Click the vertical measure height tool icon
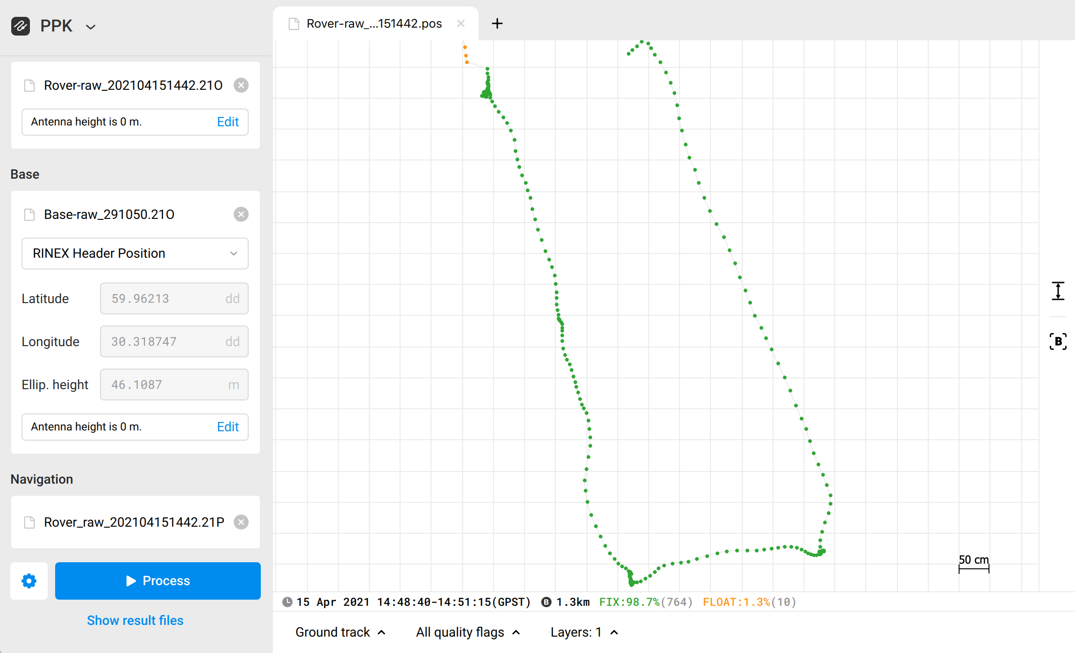 tap(1058, 291)
